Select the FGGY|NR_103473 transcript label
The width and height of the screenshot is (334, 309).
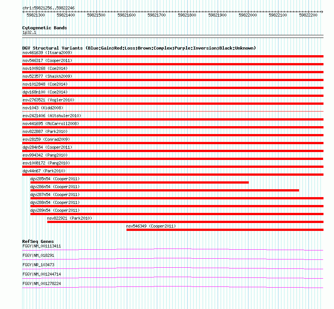pyautogui.click(x=38, y=265)
